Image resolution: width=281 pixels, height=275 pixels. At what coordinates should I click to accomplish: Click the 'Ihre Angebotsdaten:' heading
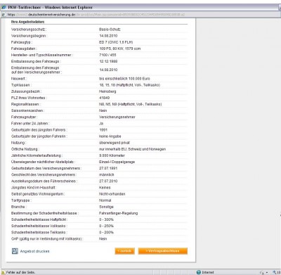click(x=27, y=22)
